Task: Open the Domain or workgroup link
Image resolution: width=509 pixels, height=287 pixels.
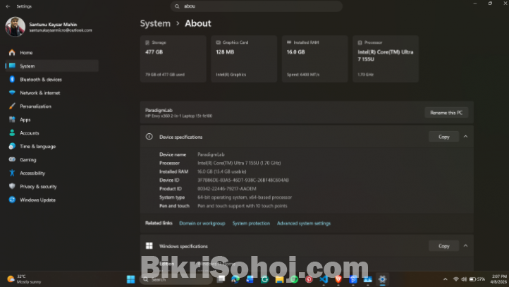Action: [202, 223]
